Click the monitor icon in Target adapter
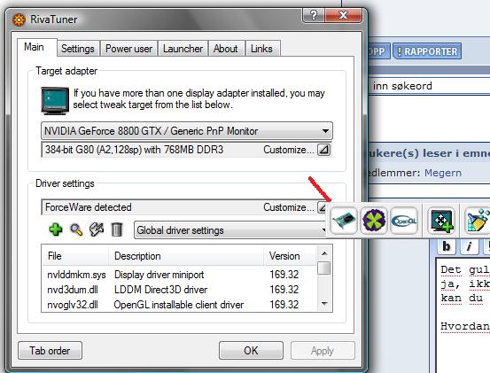 coord(55,101)
